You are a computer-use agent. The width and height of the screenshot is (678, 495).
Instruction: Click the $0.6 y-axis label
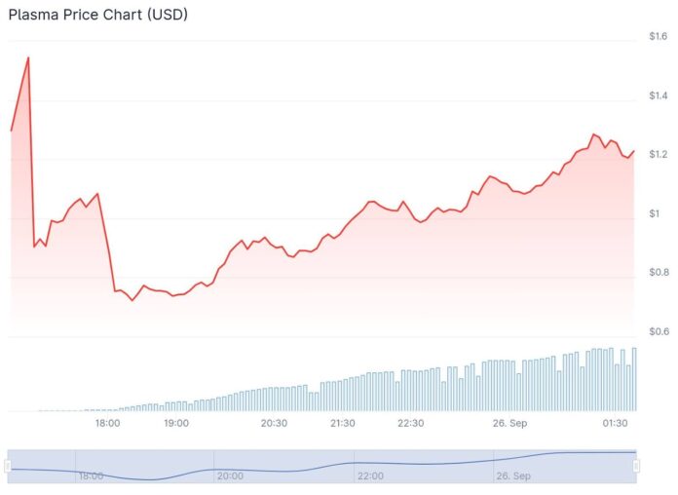[658, 331]
